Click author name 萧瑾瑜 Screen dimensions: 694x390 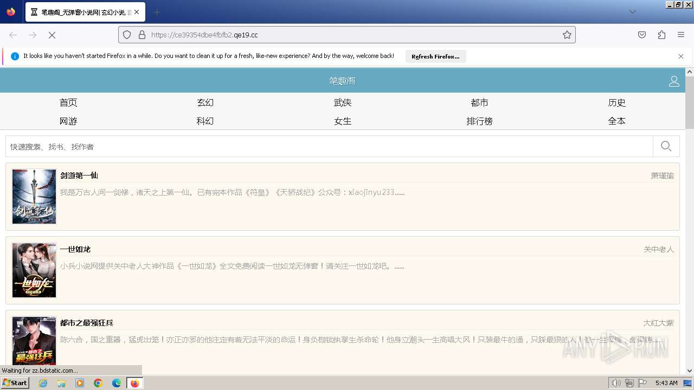[663, 175]
